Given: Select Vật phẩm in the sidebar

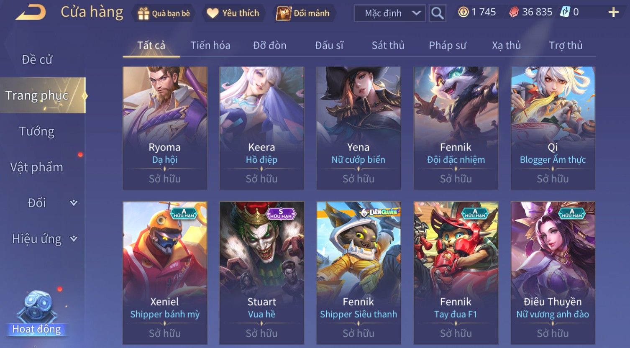Looking at the screenshot, I should pos(37,167).
